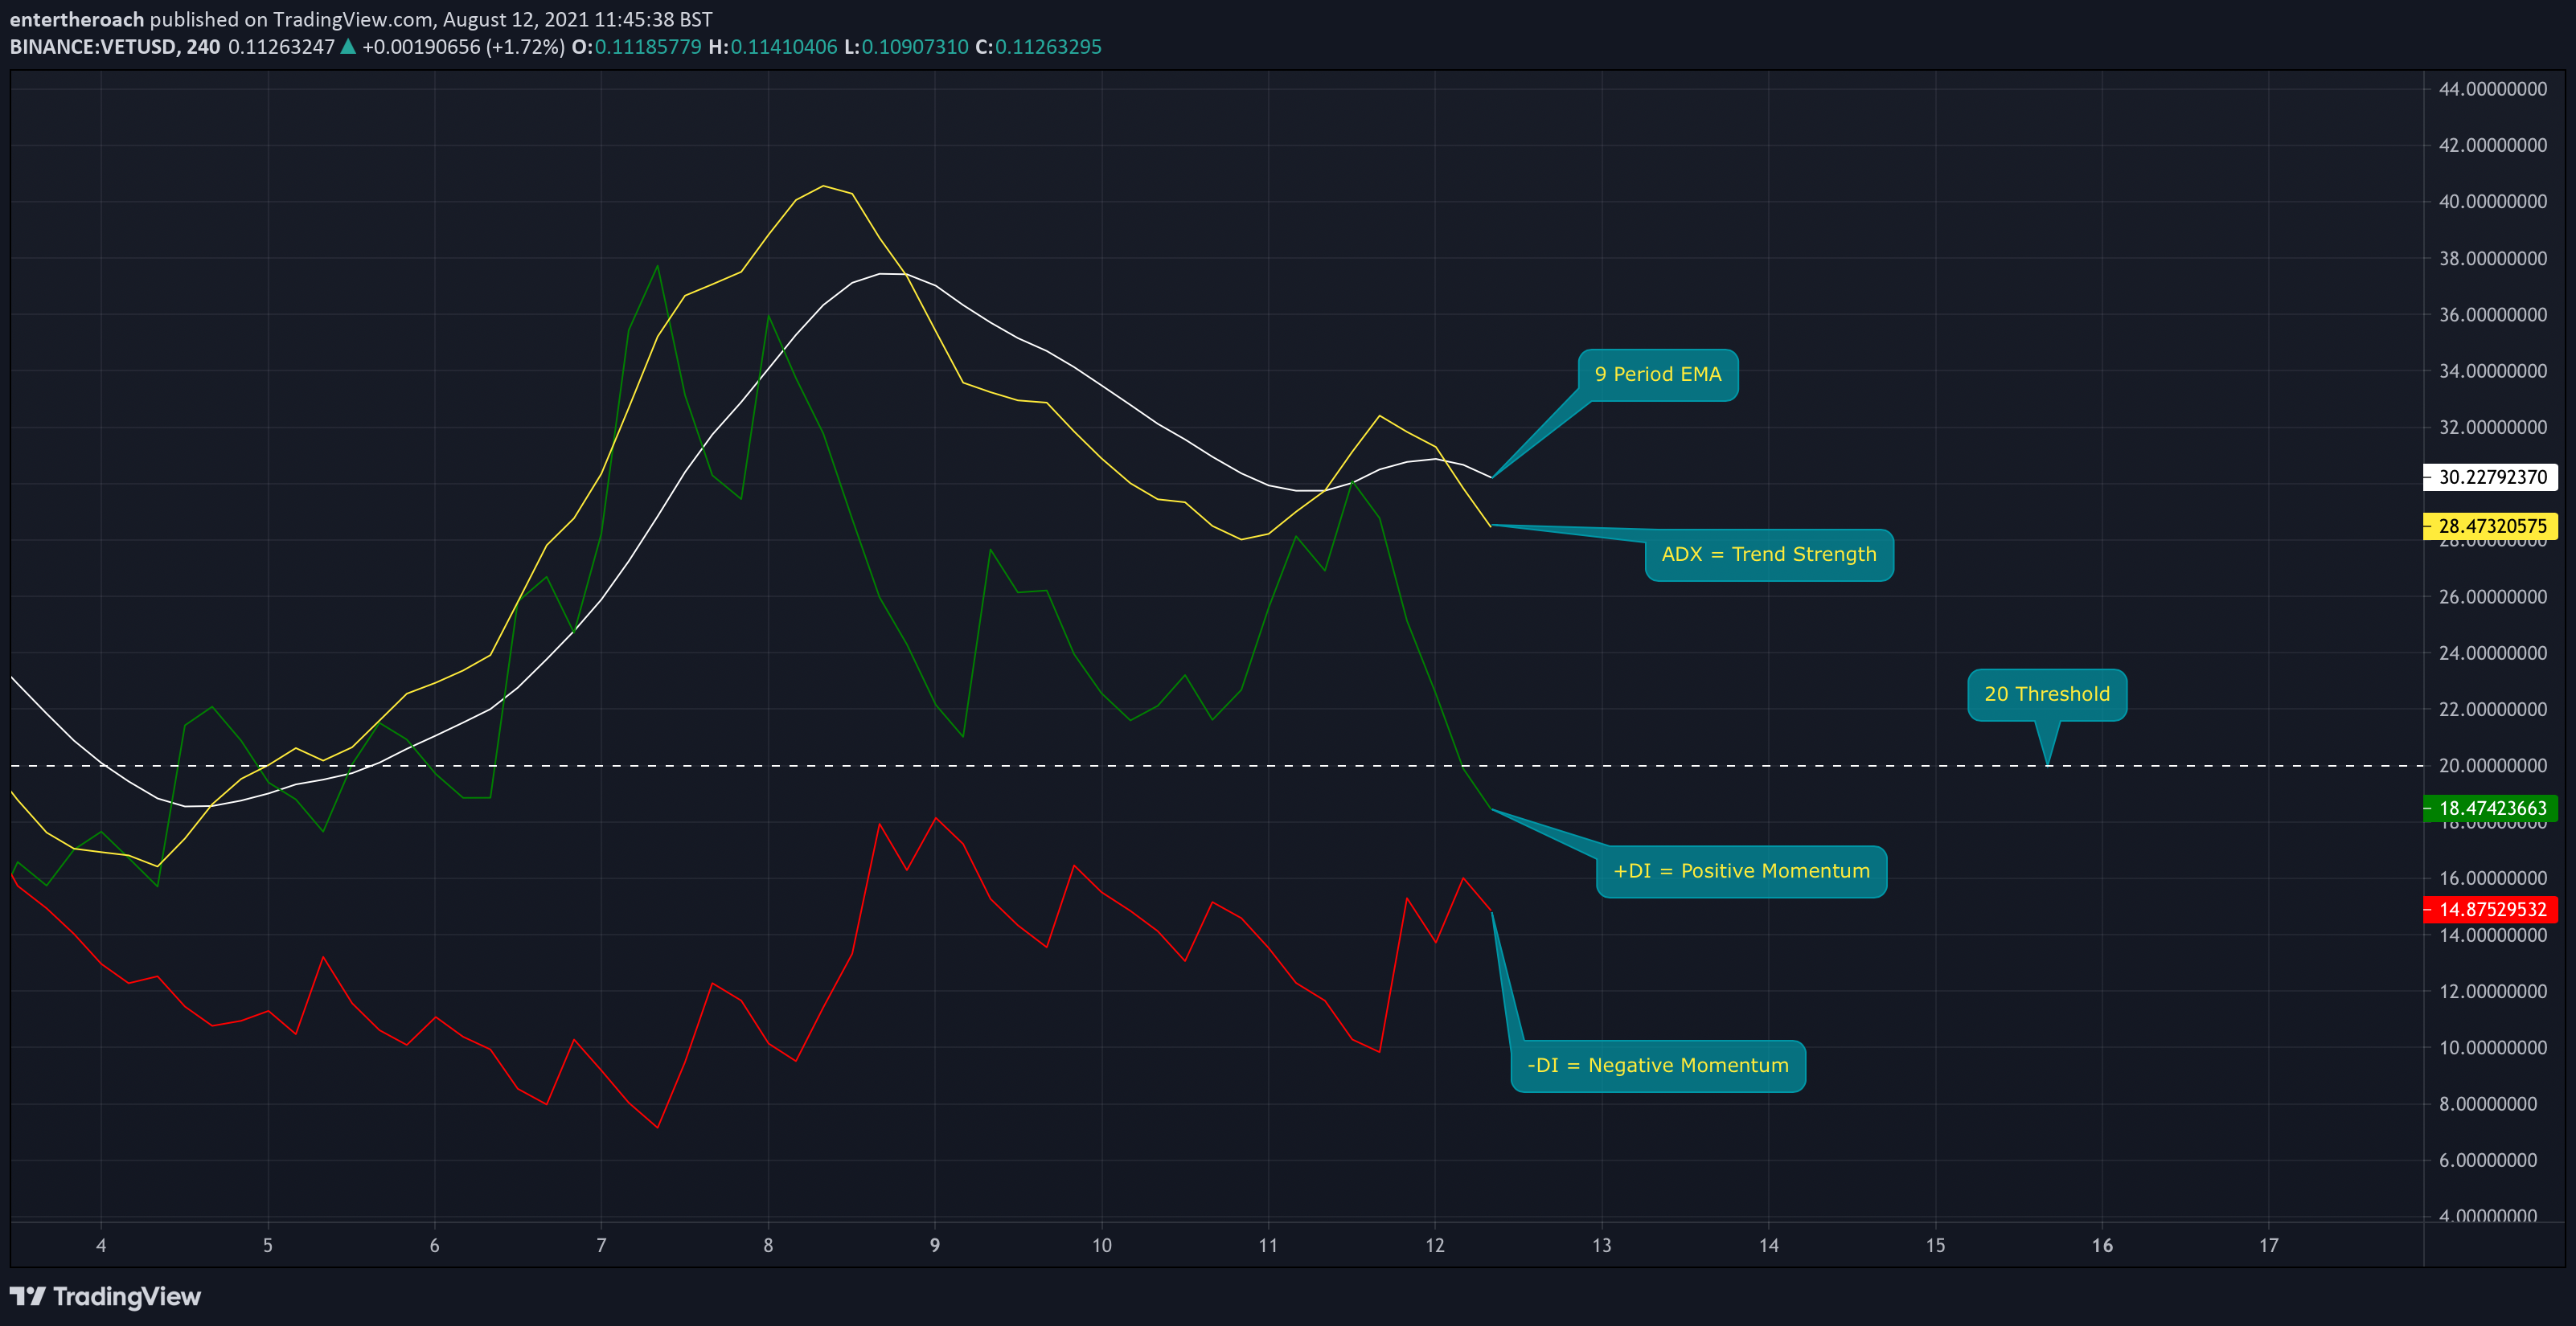Click the last price 0.11263247 text
Viewport: 2576px width, 1326px height.
281,47
